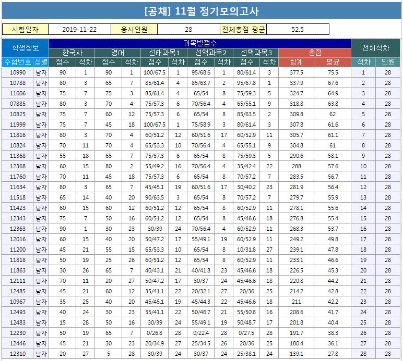The height and width of the screenshot is (361, 403).
Task: Click student number 11368
Action: (x=17, y=156)
